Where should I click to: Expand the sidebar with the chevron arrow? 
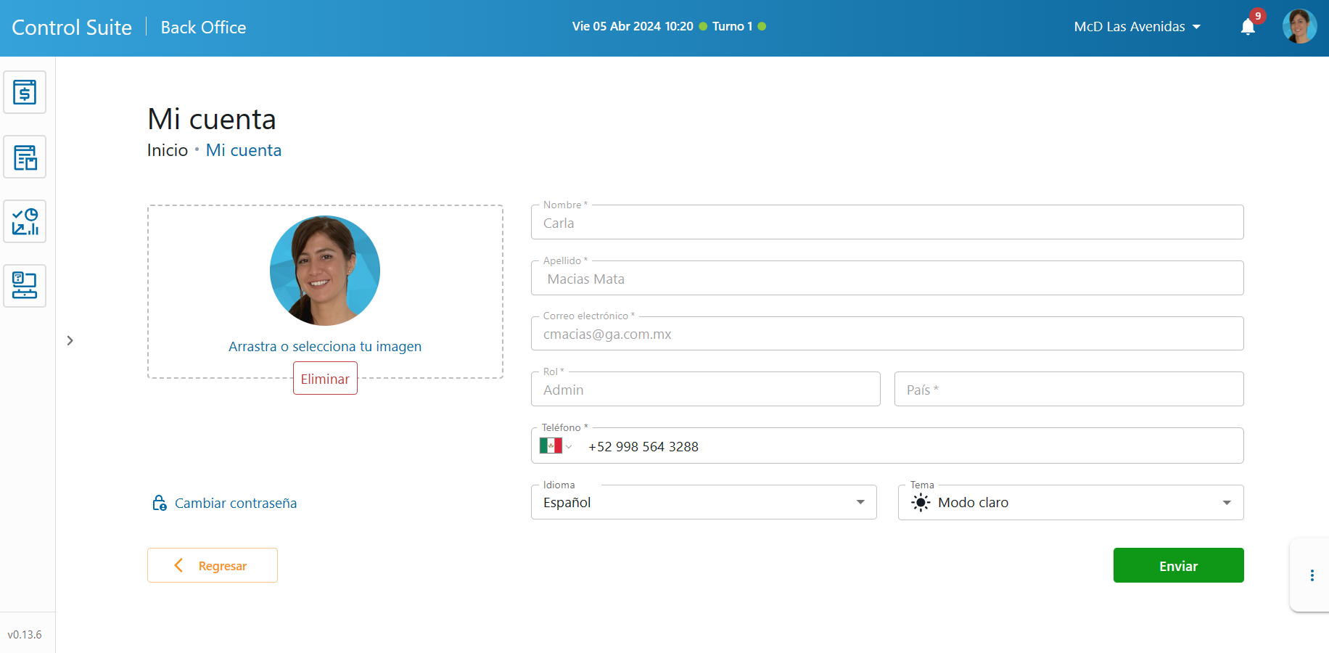click(70, 340)
